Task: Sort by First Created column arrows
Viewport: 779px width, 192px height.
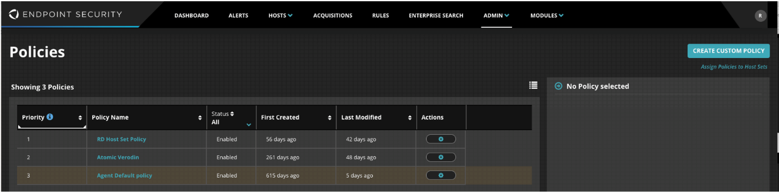Action: click(x=330, y=118)
